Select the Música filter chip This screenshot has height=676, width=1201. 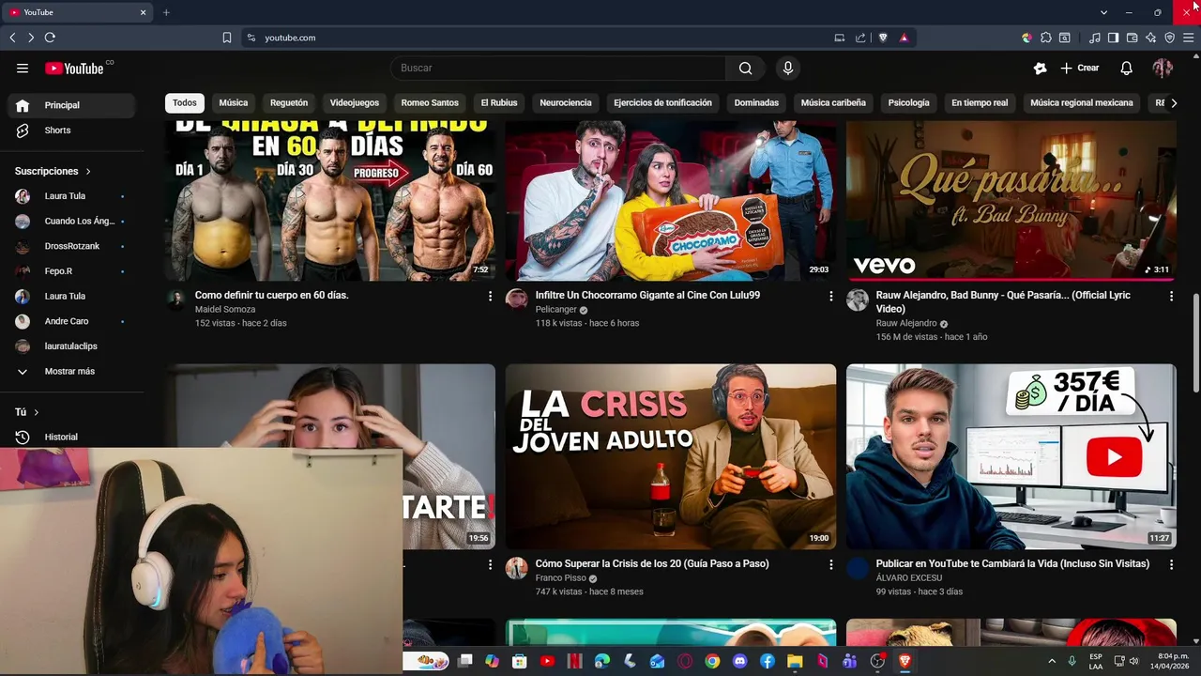tap(234, 102)
